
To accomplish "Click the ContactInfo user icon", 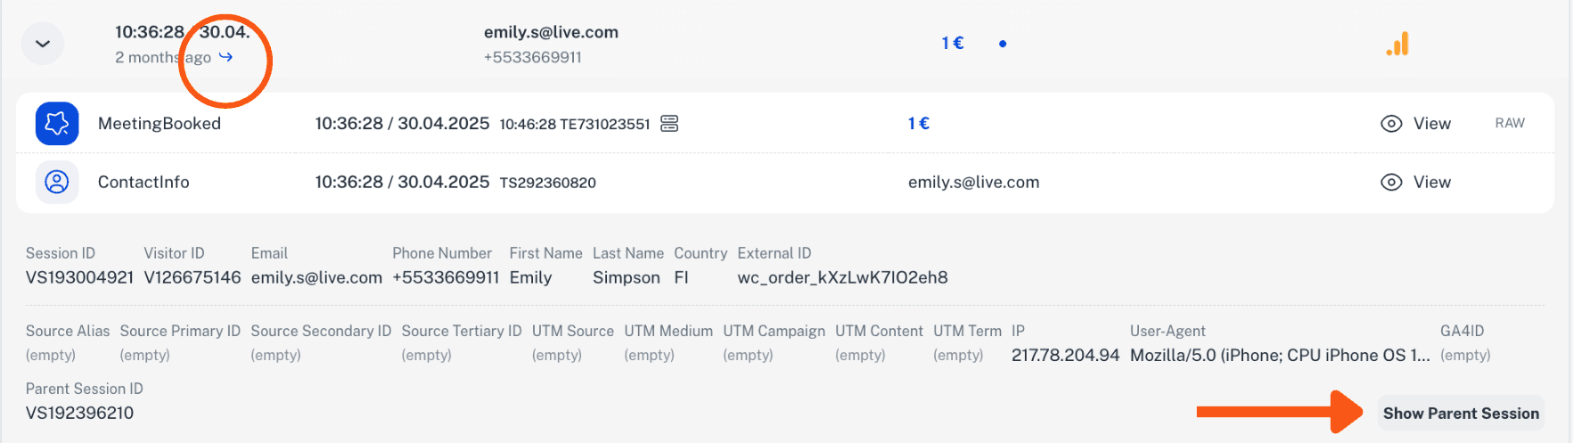I will 57,182.
